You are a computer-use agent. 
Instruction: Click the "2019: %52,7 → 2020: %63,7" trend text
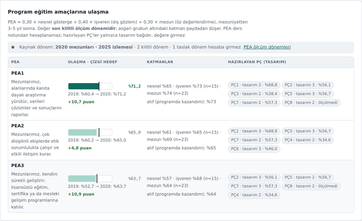[x=97, y=186]
